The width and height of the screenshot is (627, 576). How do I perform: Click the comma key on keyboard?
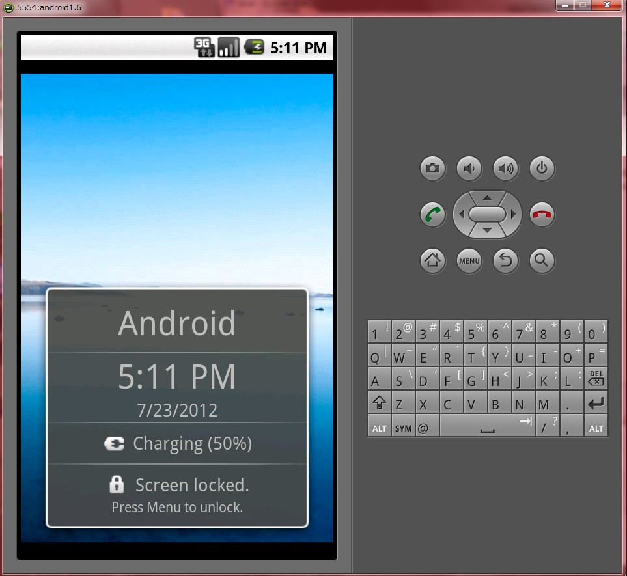[x=572, y=425]
